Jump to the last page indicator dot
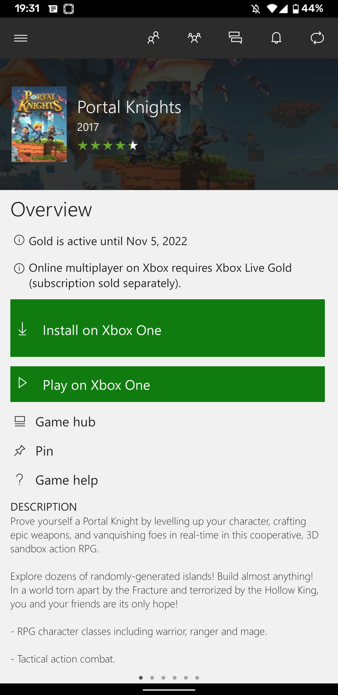338x695 pixels. pos(197,678)
